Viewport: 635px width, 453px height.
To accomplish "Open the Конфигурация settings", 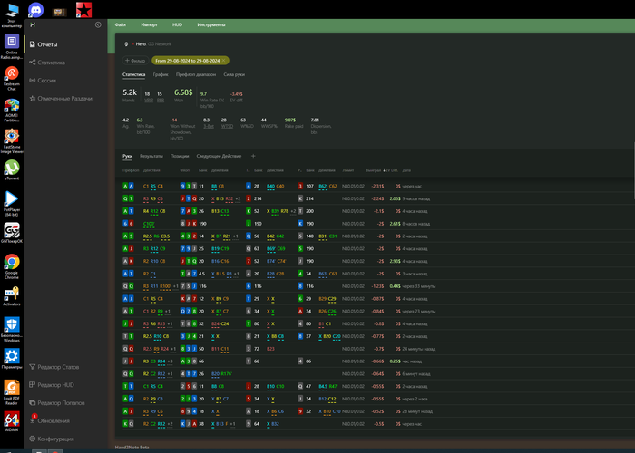I will 52,439.
